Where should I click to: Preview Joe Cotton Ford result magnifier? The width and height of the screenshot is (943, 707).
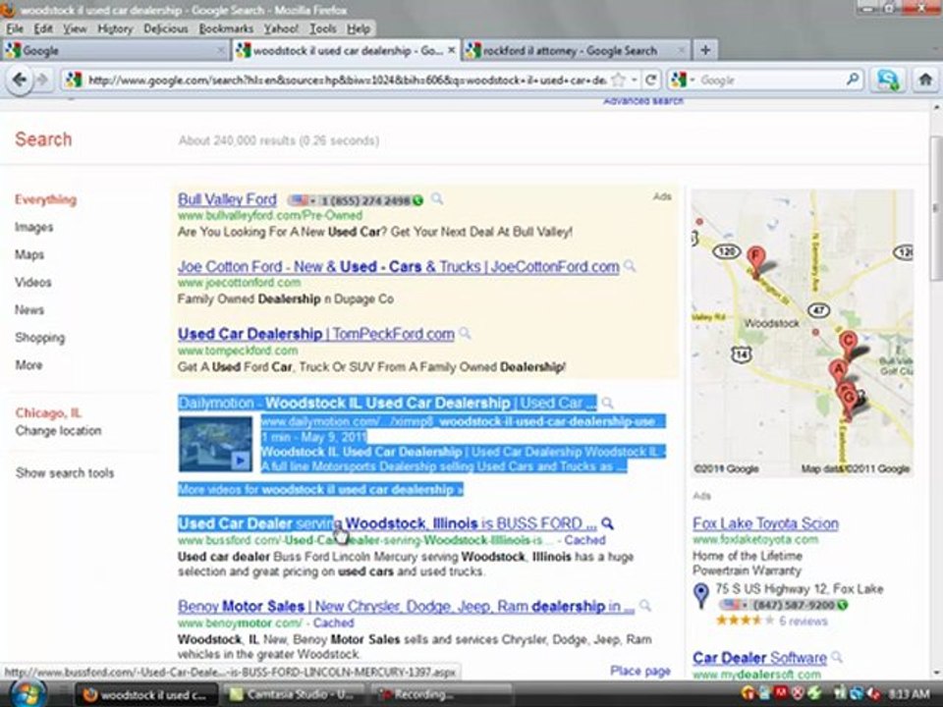630,266
